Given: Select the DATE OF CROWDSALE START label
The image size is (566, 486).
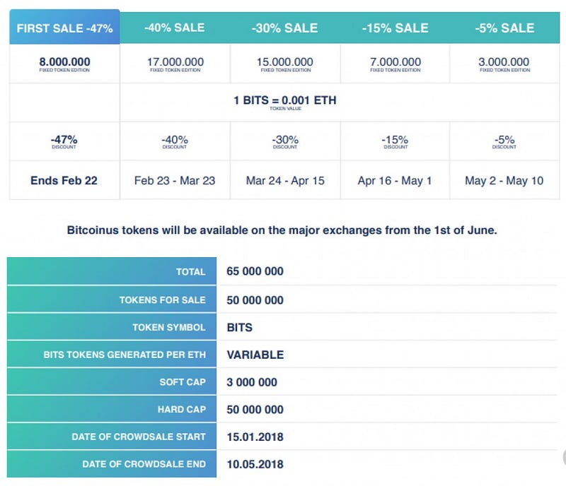Looking at the screenshot, I should [x=139, y=437].
